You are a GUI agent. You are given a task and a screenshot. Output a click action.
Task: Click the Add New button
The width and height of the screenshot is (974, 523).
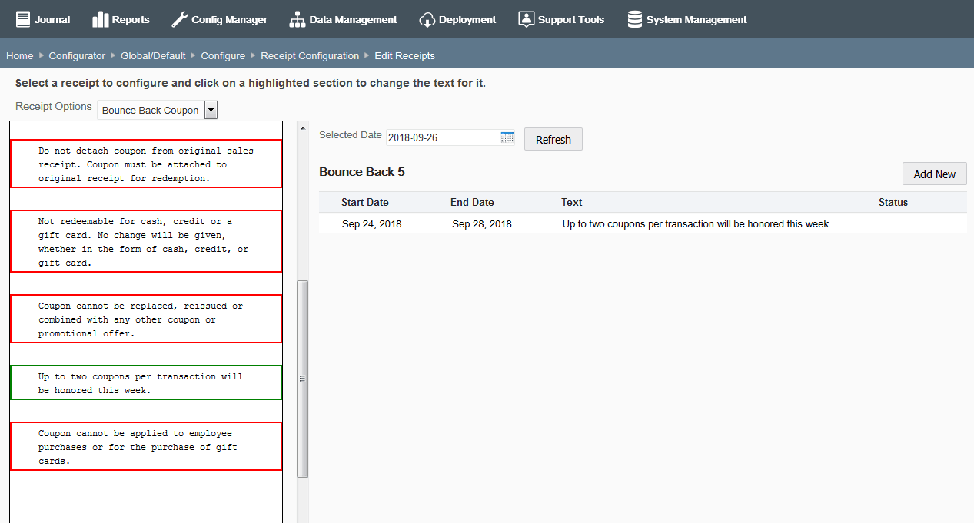(934, 174)
